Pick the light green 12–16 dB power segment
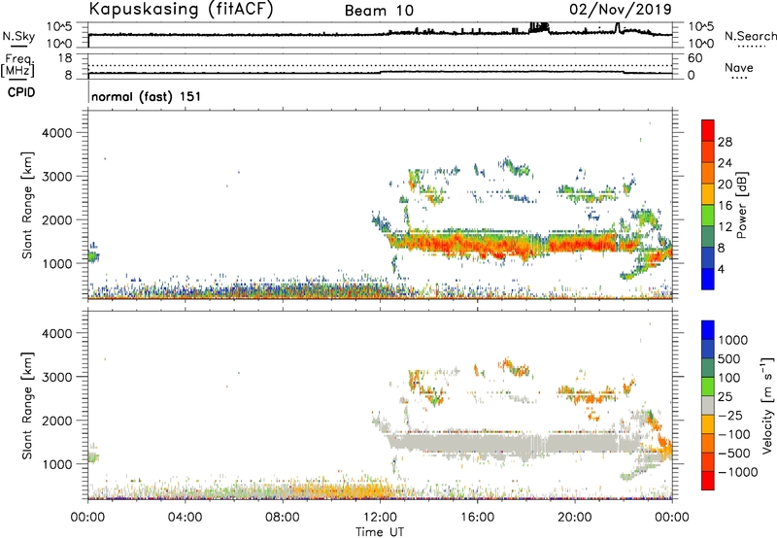 point(708,216)
